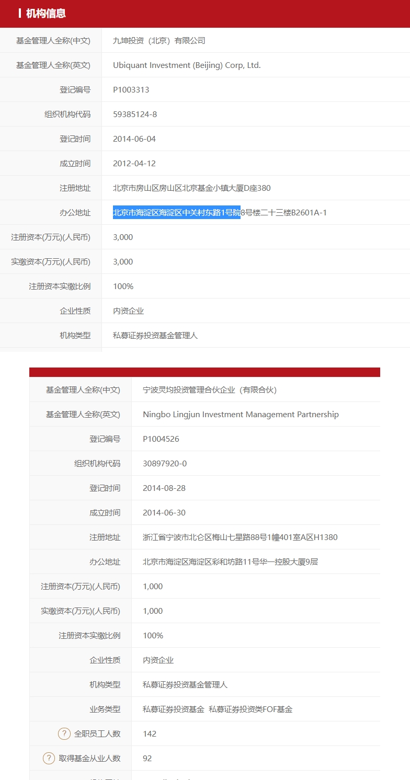Click the question mark icon beside 全职员工人数

[x=64, y=733]
